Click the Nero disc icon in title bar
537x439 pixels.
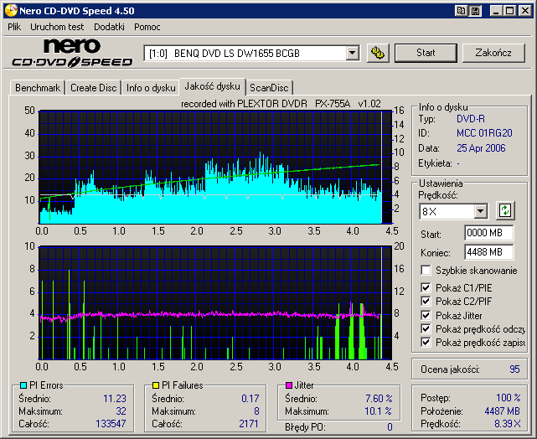11,11
